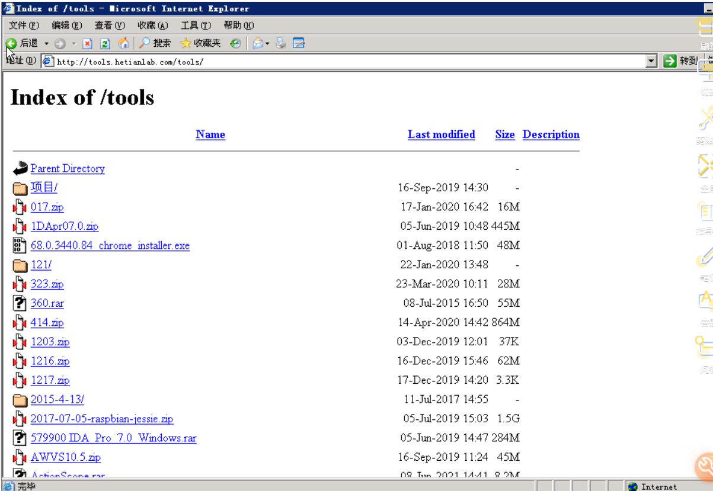The width and height of the screenshot is (713, 491).
Task: Click the Go (转到) button
Action: (680, 61)
